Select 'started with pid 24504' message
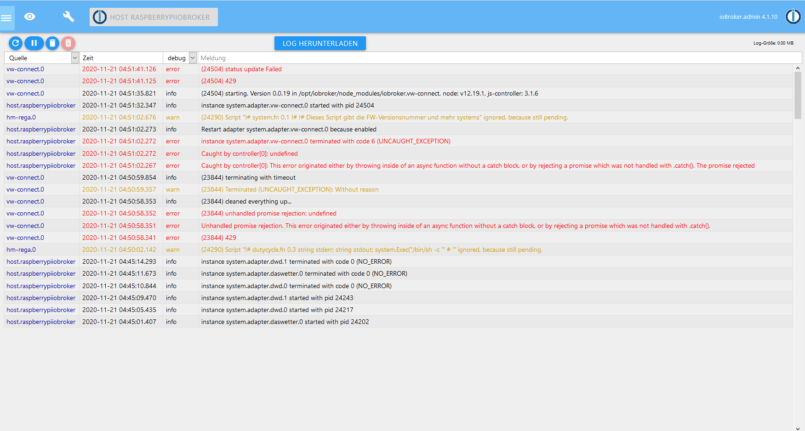This screenshot has height=431, width=805. coord(288,105)
